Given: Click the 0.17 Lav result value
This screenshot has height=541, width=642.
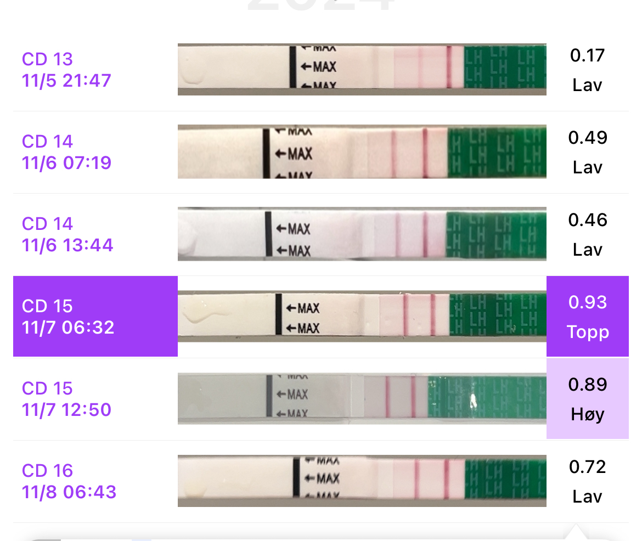Looking at the screenshot, I should click(587, 55).
